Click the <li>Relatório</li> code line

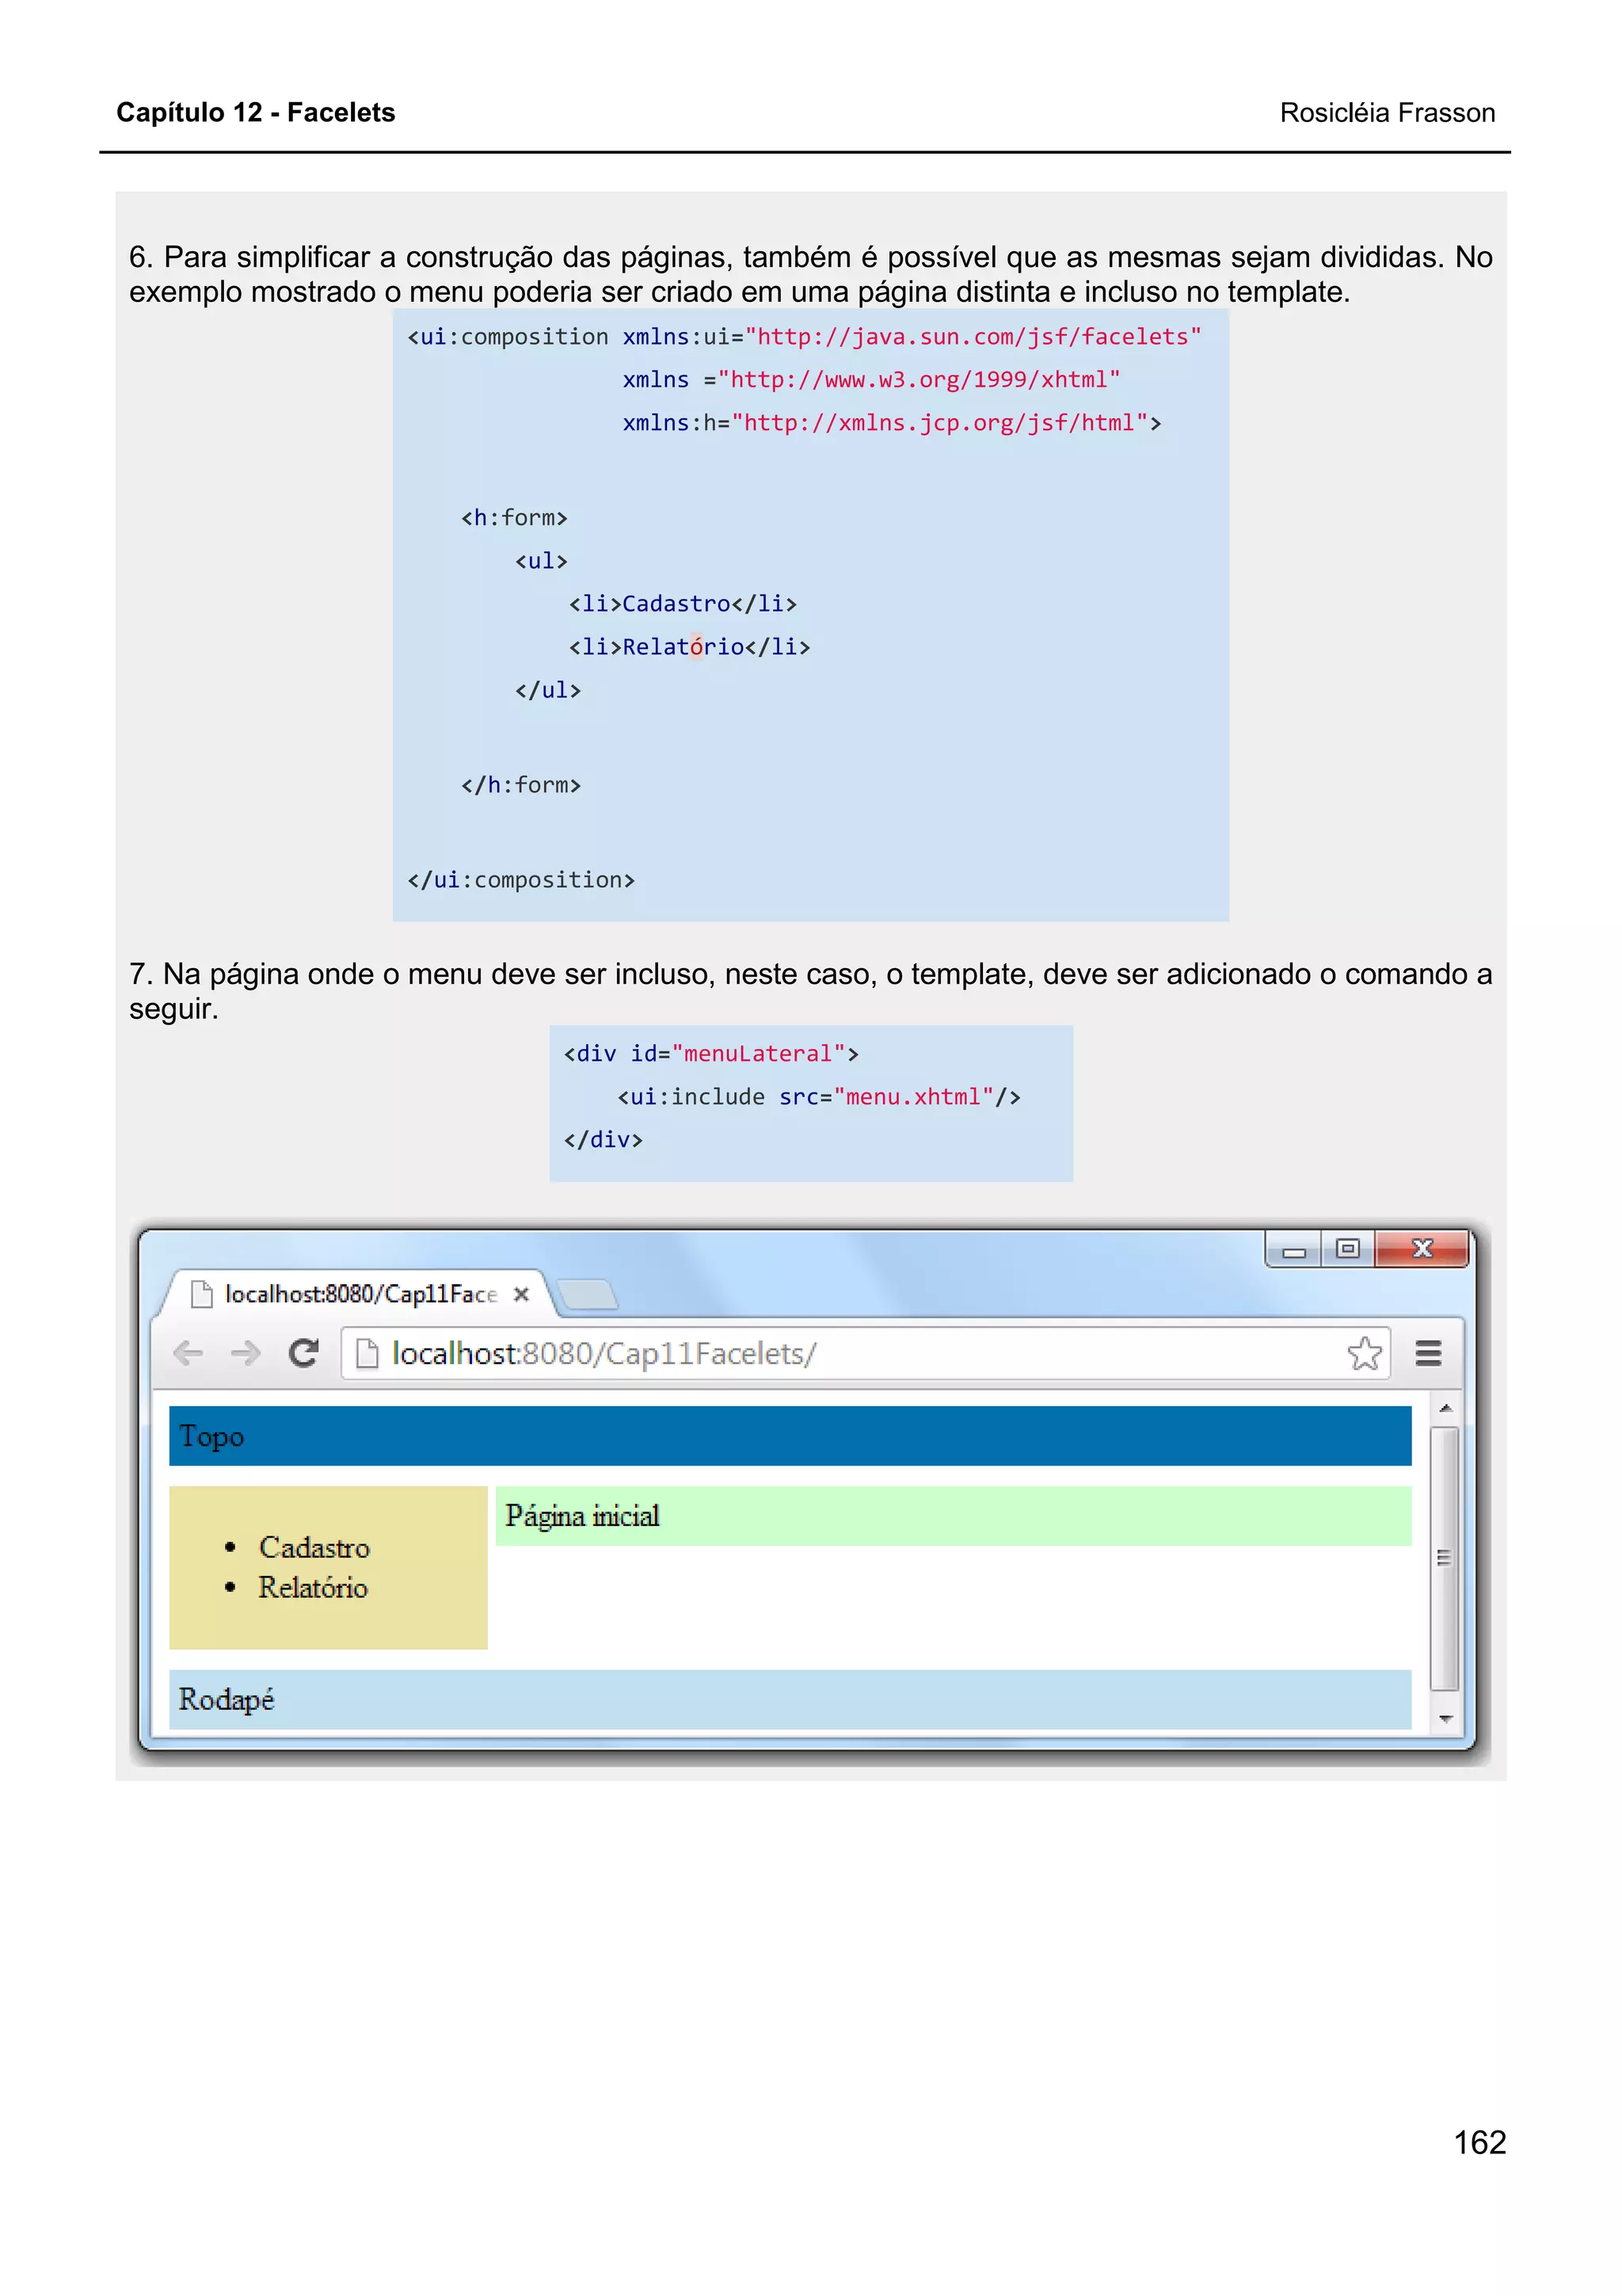pos(690,647)
